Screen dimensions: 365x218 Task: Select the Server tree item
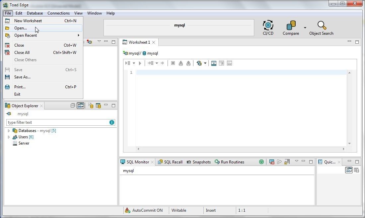(21, 143)
